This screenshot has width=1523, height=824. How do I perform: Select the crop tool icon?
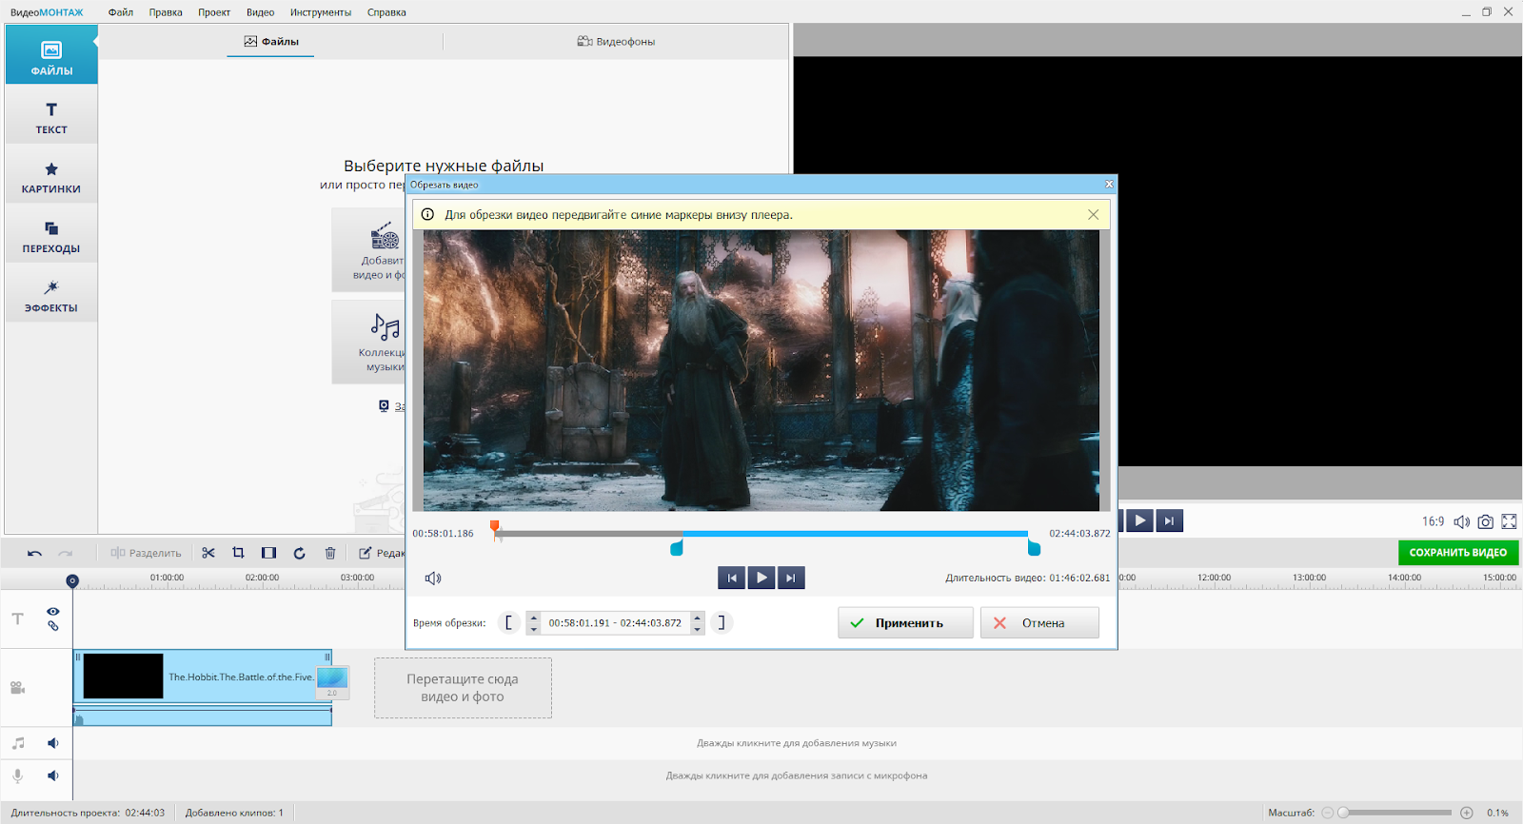239,553
